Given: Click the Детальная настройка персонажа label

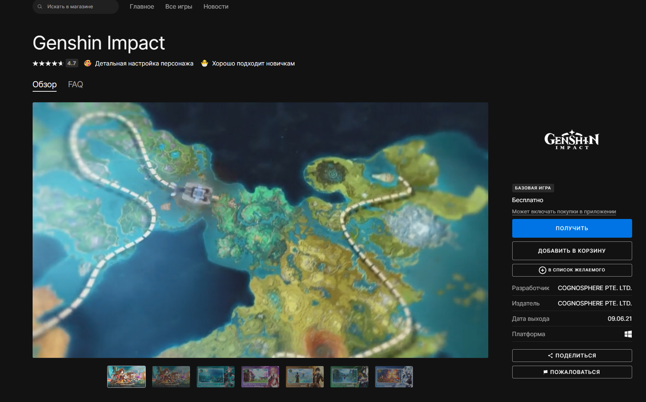Looking at the screenshot, I should point(144,64).
